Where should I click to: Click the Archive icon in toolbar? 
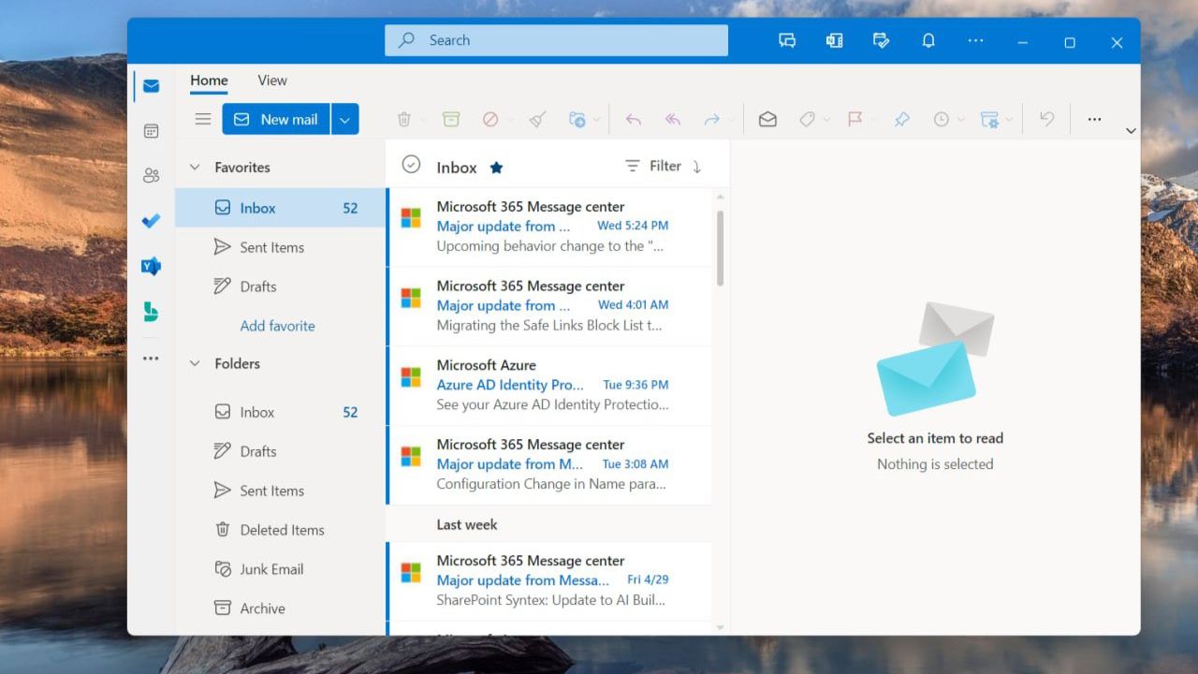[451, 119]
